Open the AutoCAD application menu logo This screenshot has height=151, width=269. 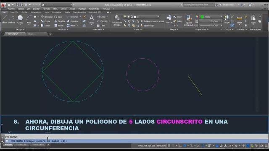[x=3, y=5]
